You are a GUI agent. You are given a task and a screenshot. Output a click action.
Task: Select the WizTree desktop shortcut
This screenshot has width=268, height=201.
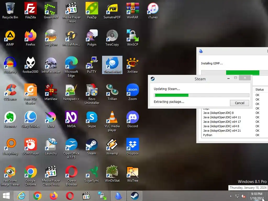tap(132, 174)
